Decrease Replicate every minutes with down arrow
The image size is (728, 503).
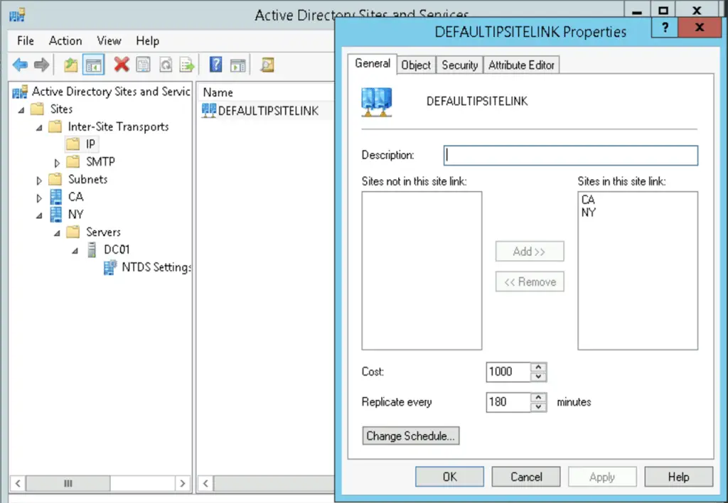[x=538, y=407]
